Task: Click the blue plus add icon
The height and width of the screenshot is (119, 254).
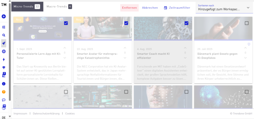Action: (x=4, y=16)
